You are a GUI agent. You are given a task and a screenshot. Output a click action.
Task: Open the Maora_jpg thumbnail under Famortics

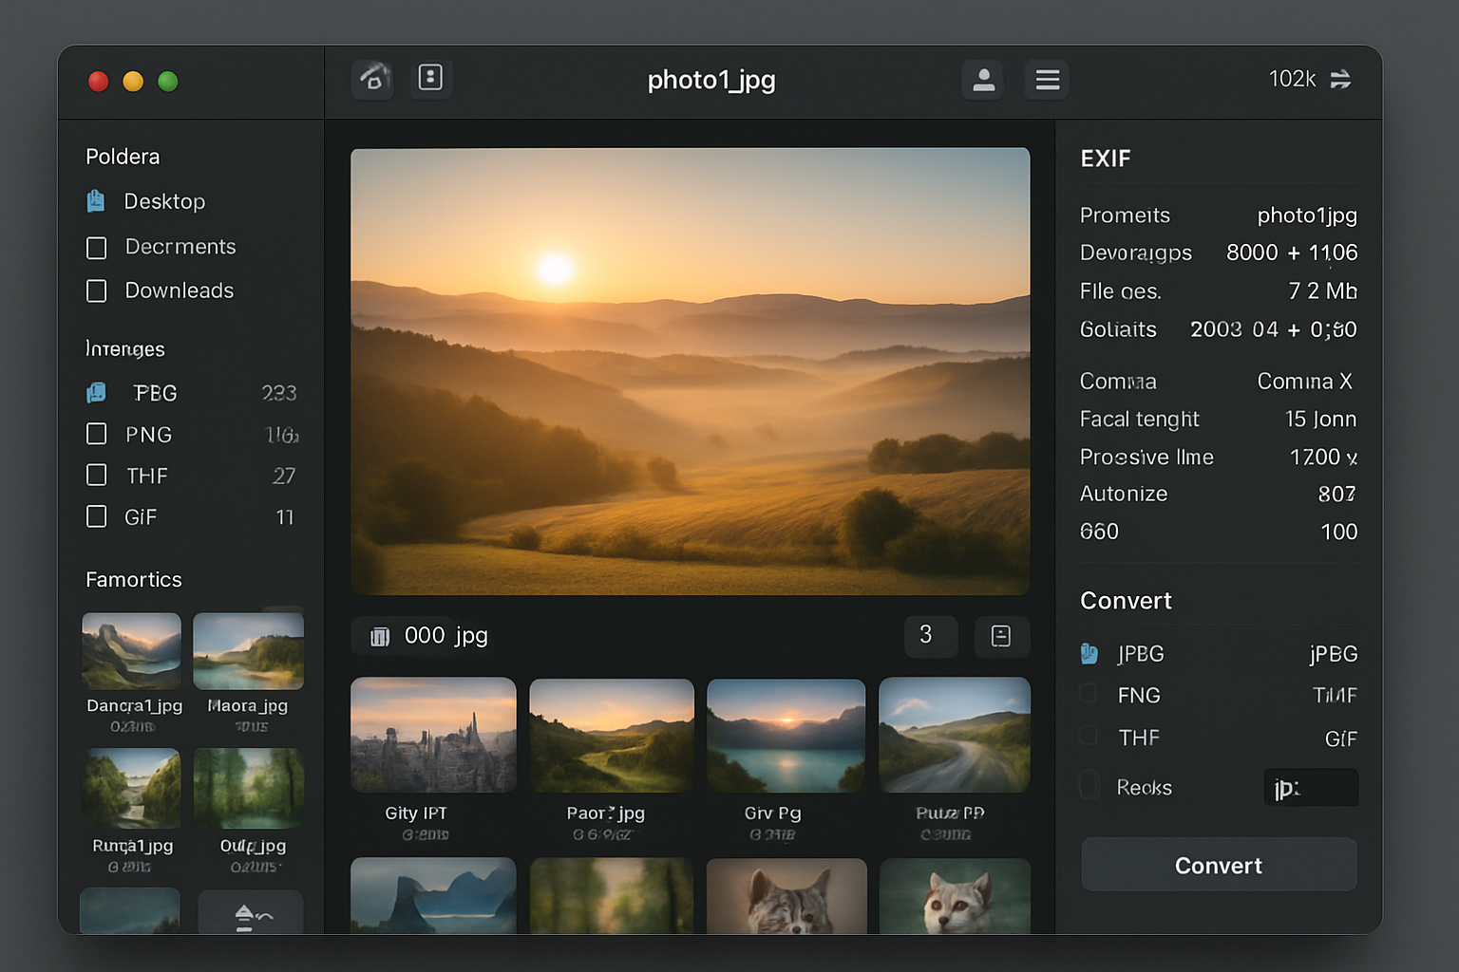coord(248,649)
